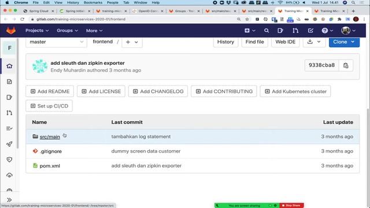Click the pom.xml file icon
This screenshot has width=370, height=208.
35,166
